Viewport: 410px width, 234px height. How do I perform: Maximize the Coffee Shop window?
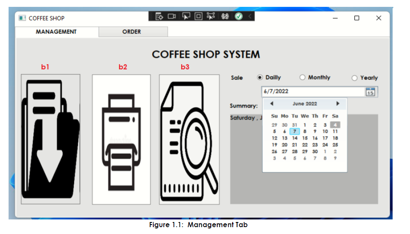point(356,18)
